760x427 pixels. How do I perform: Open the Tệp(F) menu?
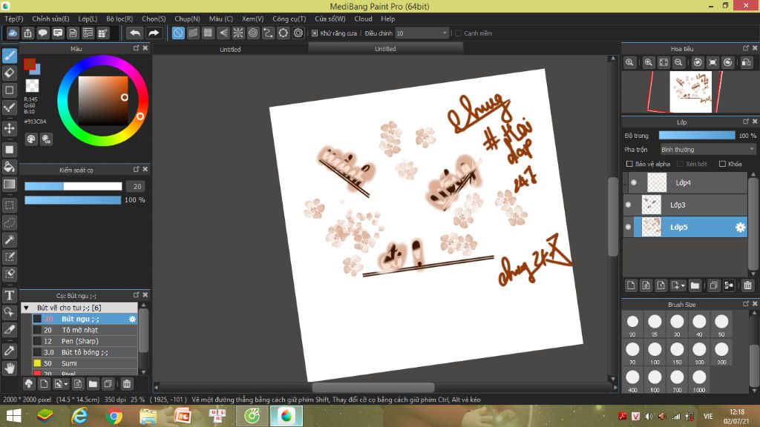[x=14, y=19]
